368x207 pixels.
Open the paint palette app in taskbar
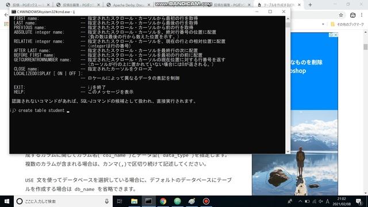191,201
